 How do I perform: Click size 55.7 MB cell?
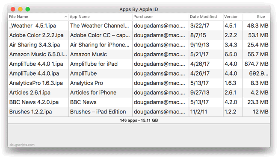coord(256,54)
